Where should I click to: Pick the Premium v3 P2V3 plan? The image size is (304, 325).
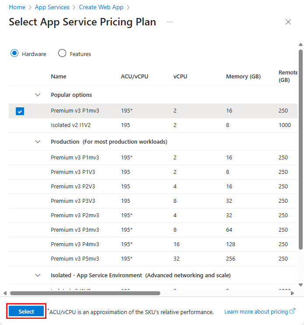[x=73, y=186]
